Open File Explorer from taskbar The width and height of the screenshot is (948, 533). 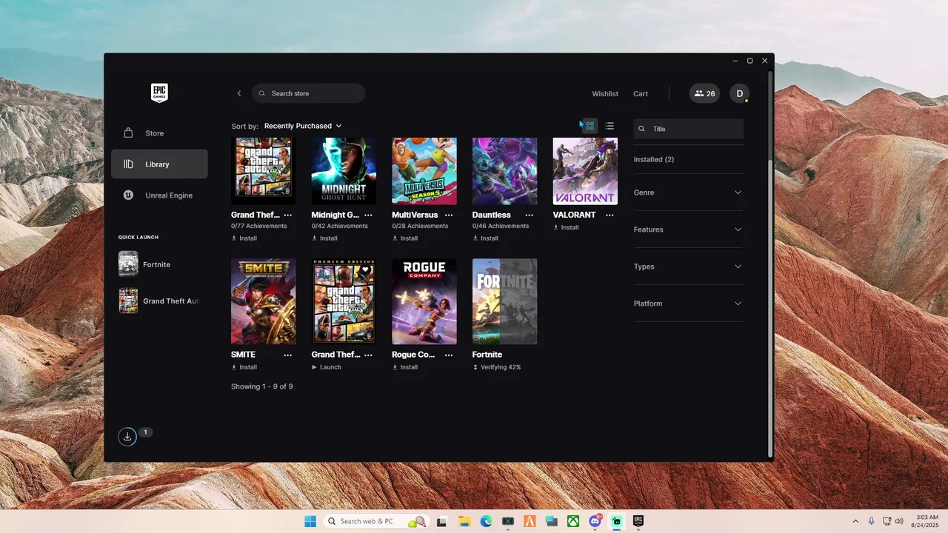click(464, 521)
